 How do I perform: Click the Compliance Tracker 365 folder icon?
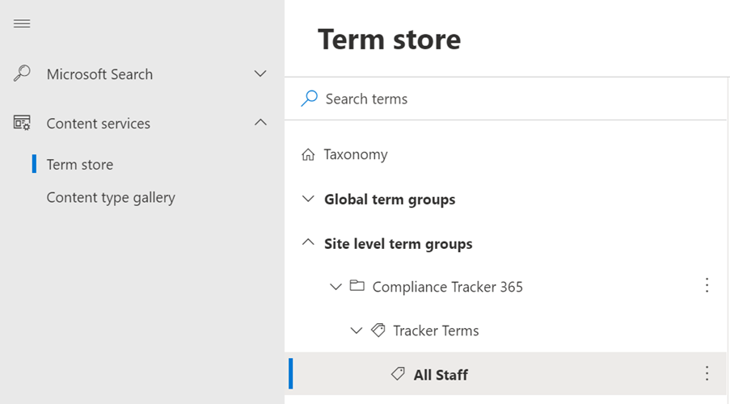point(357,286)
